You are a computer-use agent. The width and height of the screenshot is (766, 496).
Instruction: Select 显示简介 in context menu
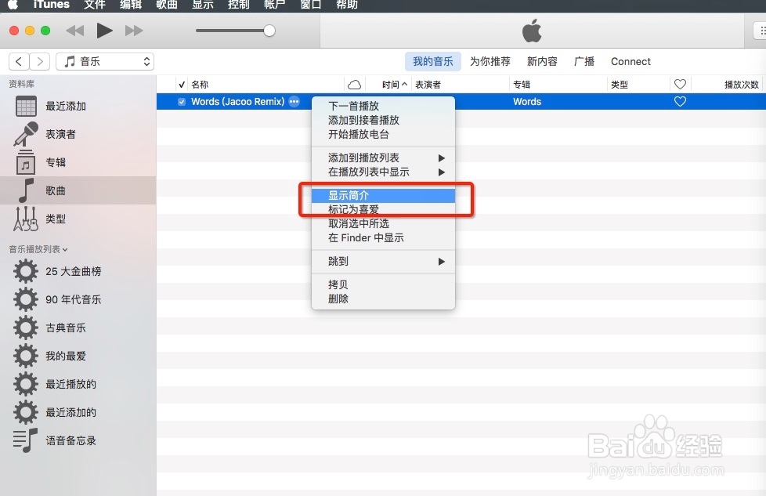point(384,195)
